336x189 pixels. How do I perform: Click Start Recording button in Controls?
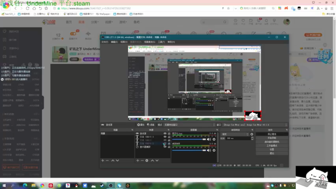(x=272, y=138)
